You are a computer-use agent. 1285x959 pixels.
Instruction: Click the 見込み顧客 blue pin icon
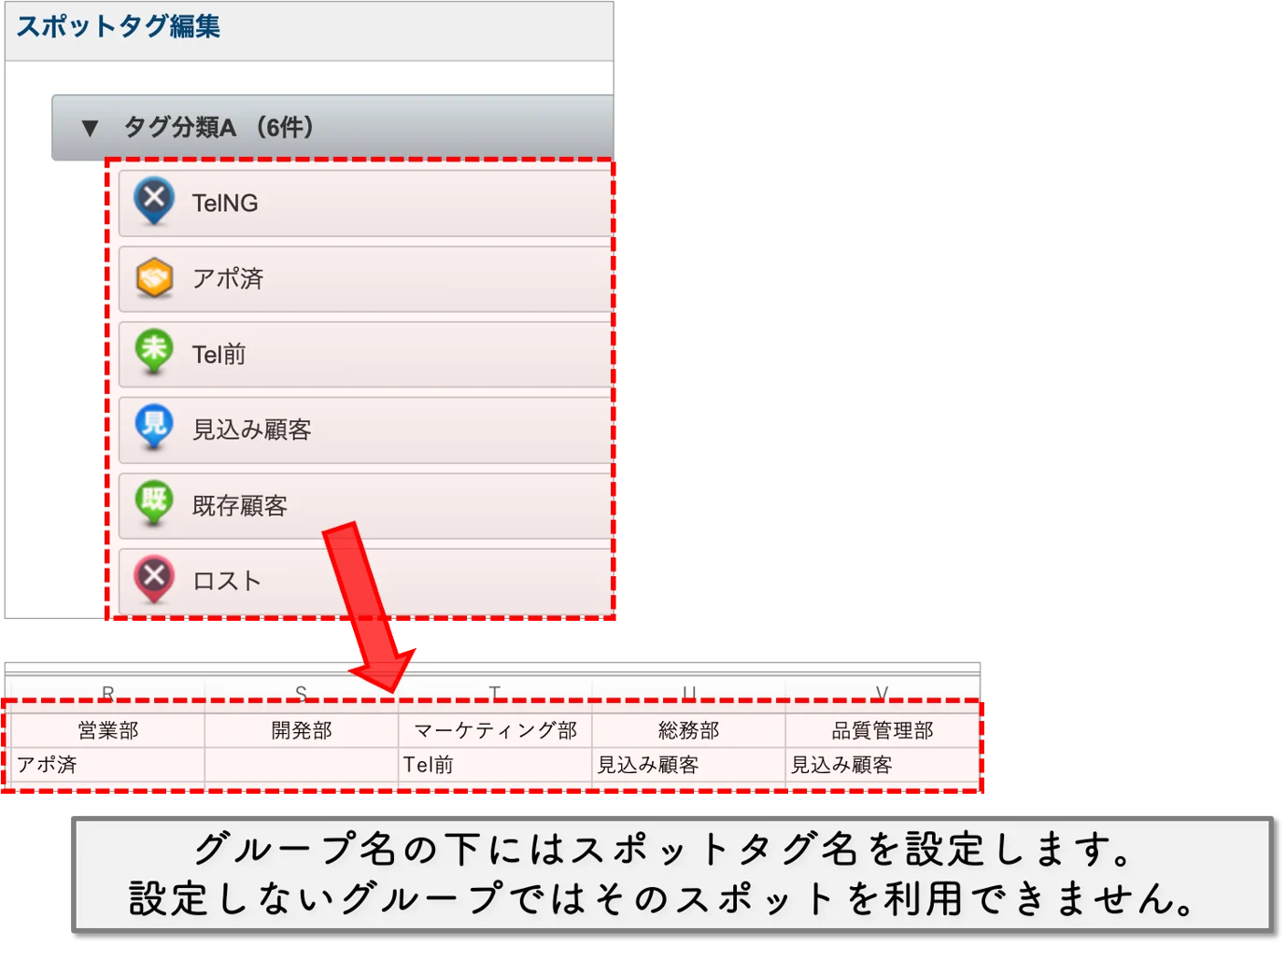pyautogui.click(x=154, y=428)
